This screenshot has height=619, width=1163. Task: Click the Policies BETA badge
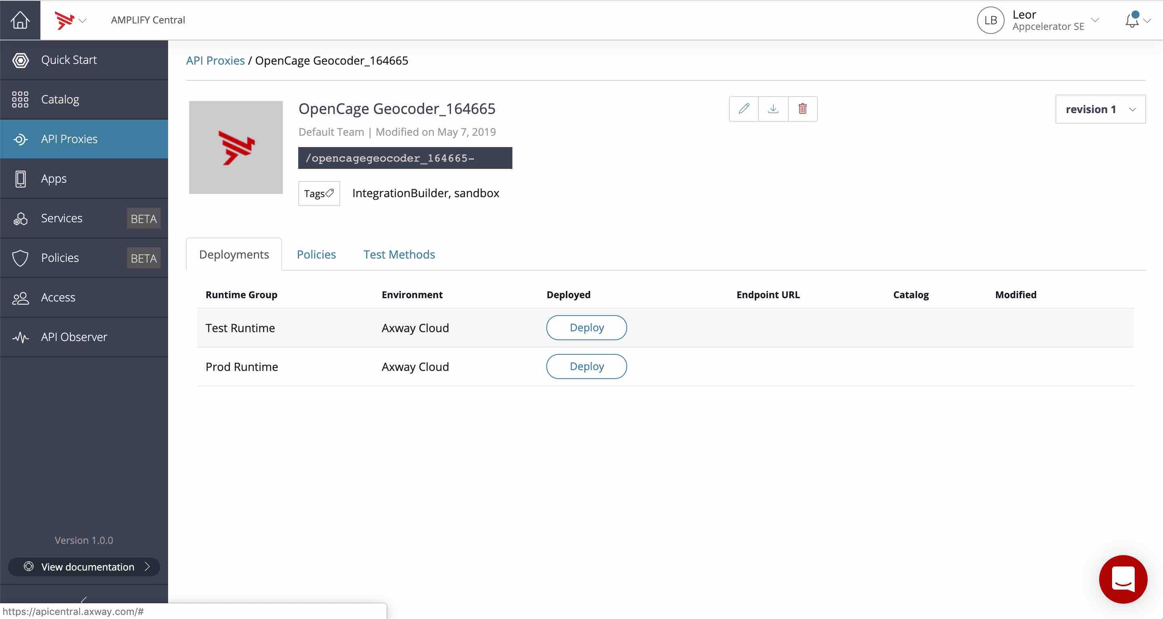click(143, 258)
